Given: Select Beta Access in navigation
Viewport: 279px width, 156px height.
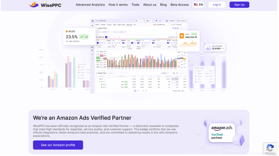Looking at the screenshot, I should click(179, 5).
